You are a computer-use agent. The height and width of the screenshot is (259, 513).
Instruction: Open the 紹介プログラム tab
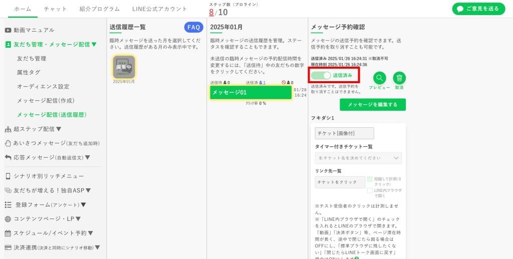tap(100, 9)
